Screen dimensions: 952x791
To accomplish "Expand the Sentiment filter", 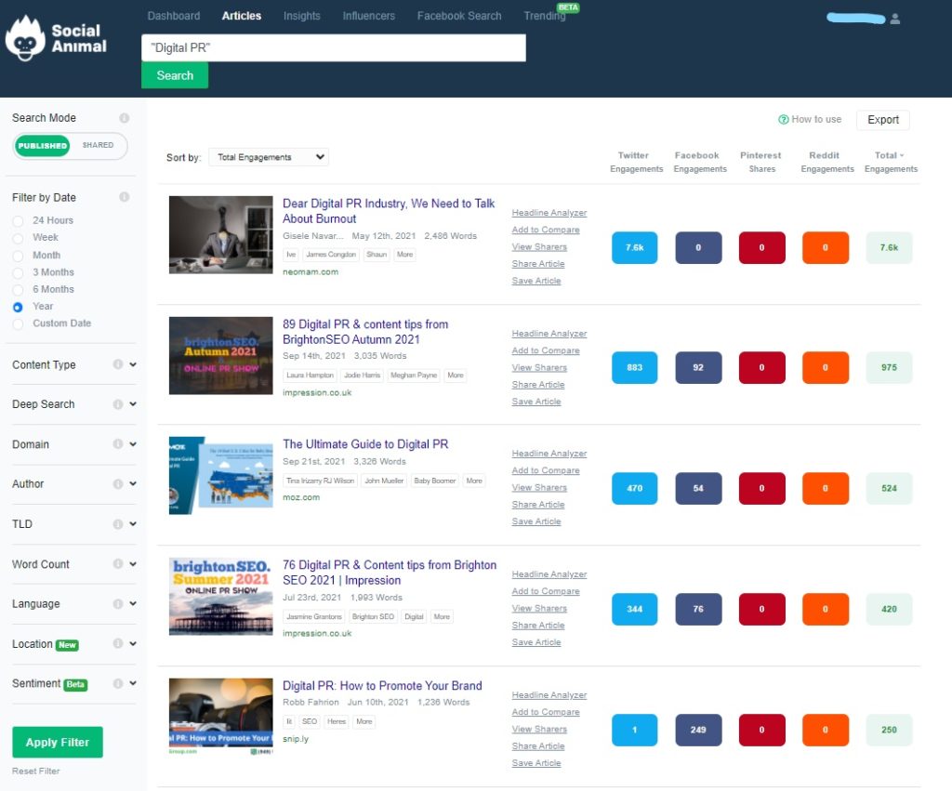I will (x=133, y=683).
